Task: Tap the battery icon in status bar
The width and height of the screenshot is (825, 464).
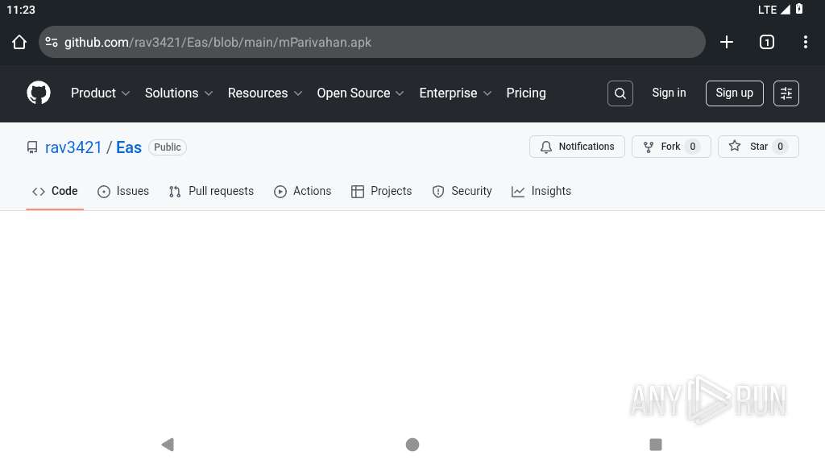Action: click(799, 9)
